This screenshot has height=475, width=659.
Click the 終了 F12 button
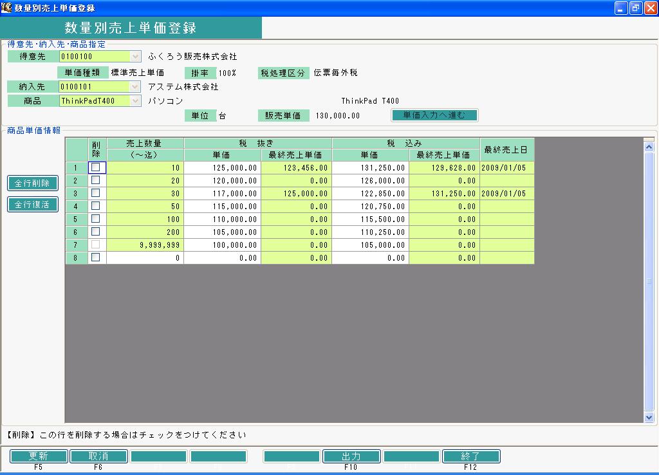(x=470, y=456)
